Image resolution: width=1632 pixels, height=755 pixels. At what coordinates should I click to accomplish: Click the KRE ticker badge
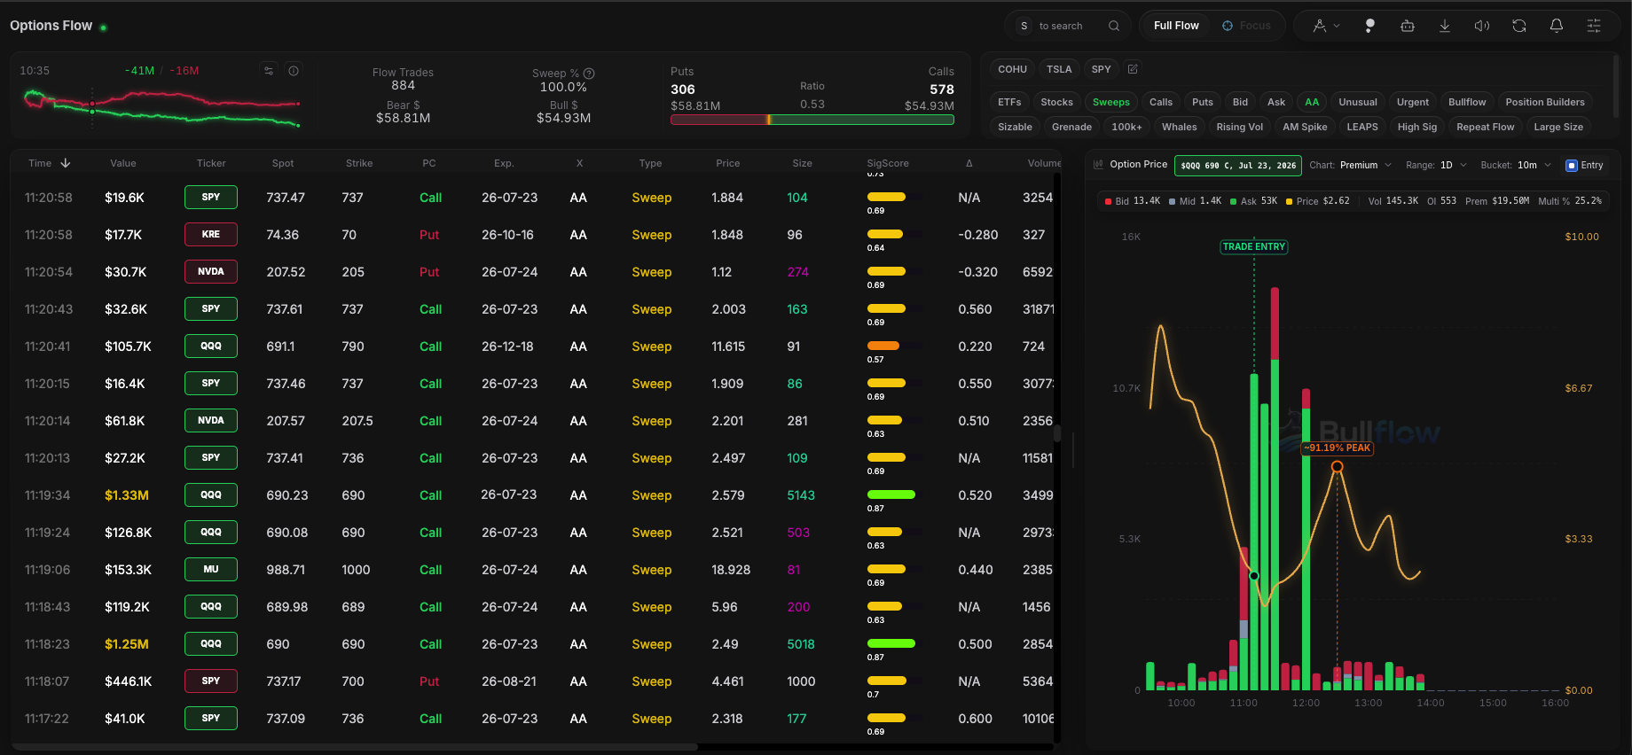coord(211,235)
